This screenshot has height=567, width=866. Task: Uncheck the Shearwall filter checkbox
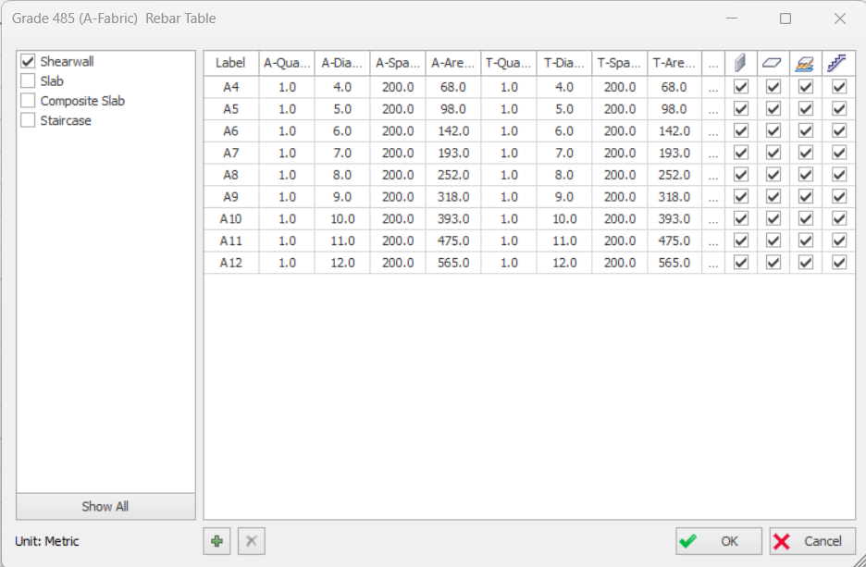(28, 62)
